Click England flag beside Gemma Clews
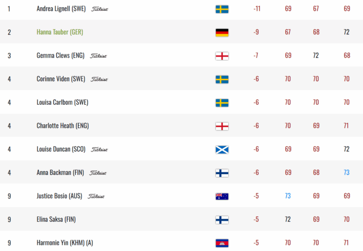Image resolution: width=363 pixels, height=251 pixels. [222, 56]
